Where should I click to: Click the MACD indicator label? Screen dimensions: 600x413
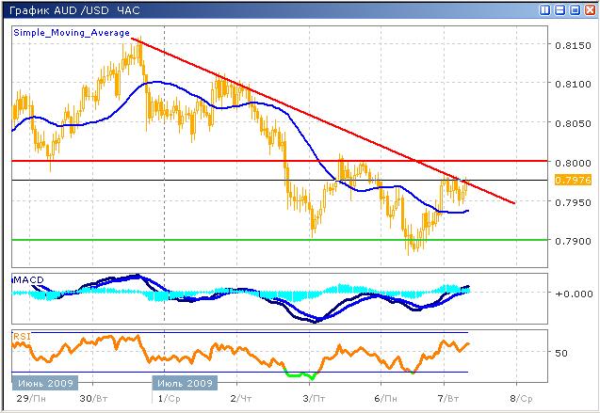click(x=27, y=280)
